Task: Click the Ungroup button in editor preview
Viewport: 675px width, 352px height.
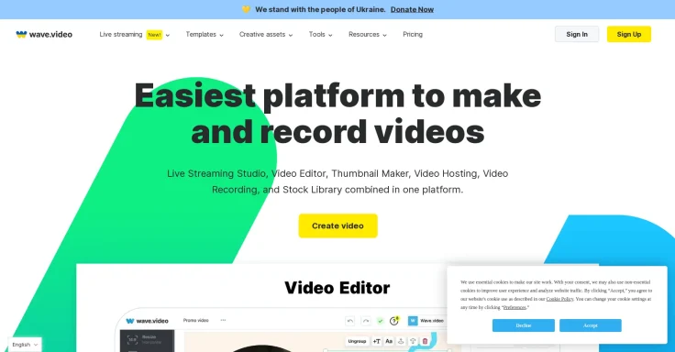Action: point(357,341)
